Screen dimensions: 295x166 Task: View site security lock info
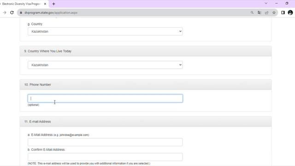pos(21,12)
